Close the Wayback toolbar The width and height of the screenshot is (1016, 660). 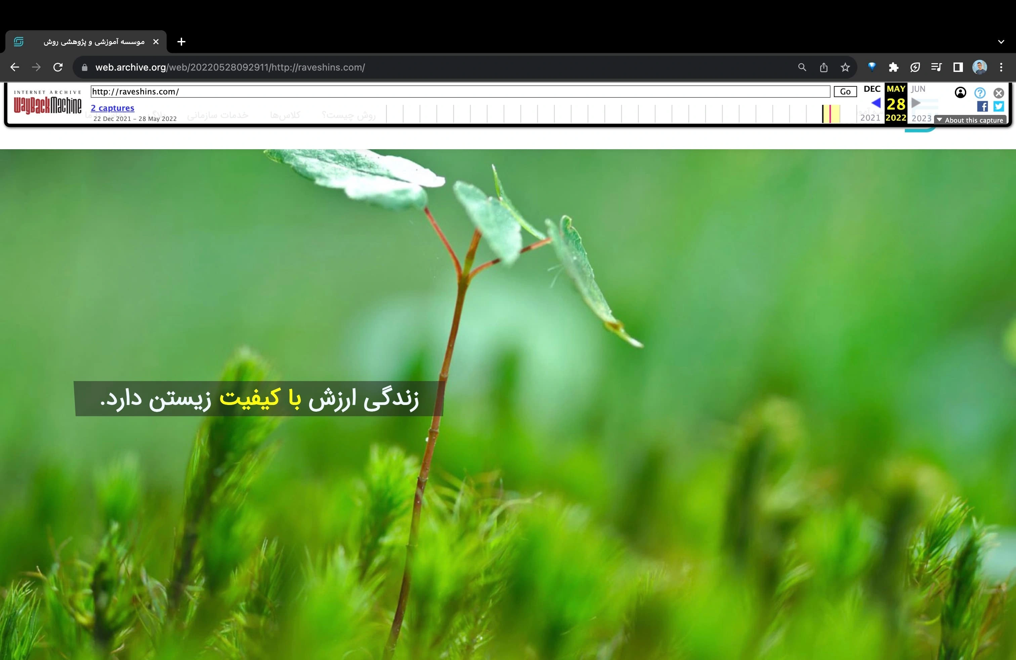(x=999, y=93)
